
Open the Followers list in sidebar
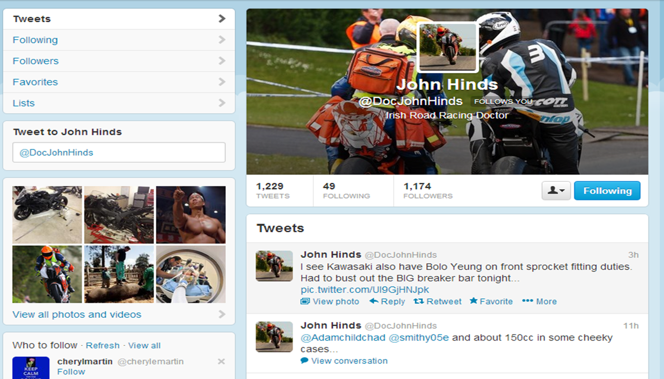36,61
